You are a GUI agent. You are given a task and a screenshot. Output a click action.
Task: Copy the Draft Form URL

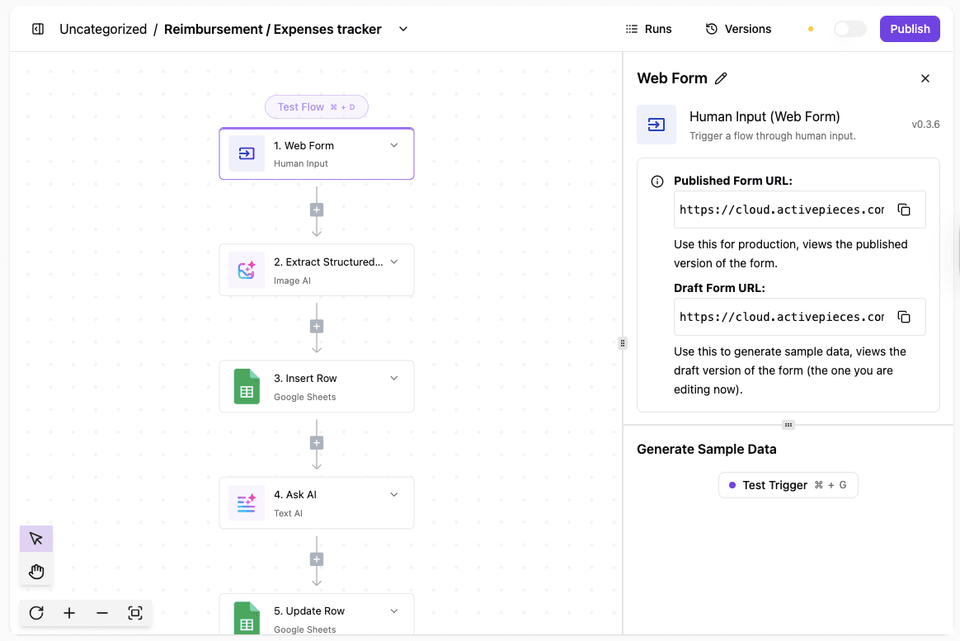click(x=904, y=317)
